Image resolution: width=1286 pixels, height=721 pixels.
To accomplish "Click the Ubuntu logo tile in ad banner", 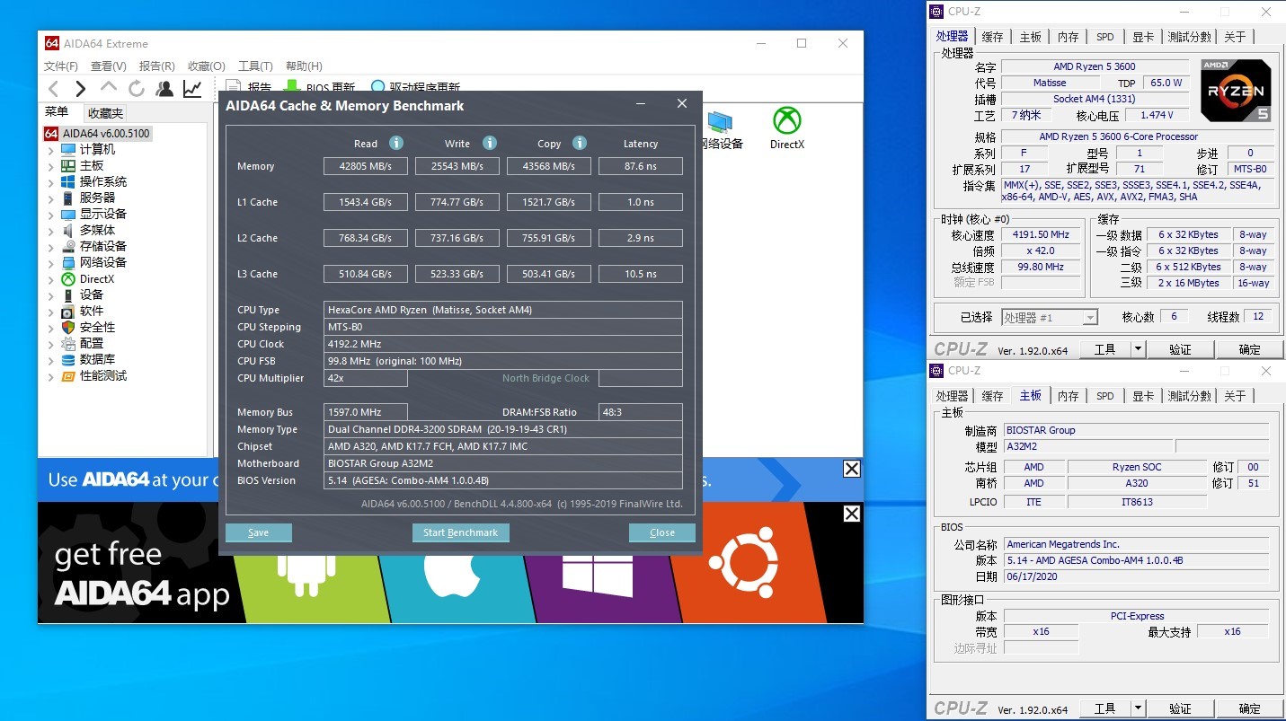I will [743, 563].
